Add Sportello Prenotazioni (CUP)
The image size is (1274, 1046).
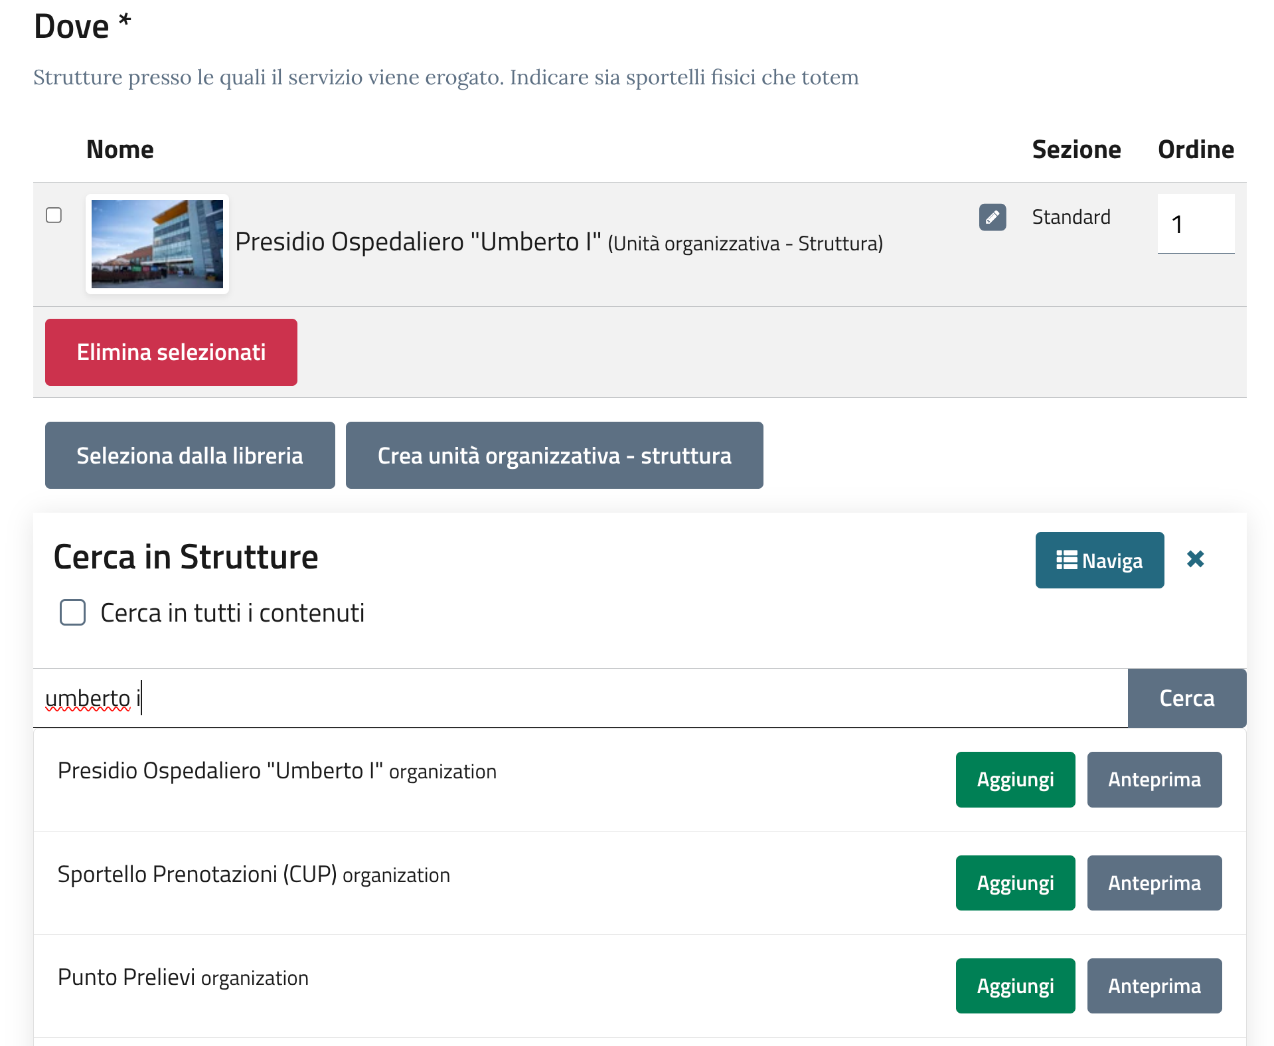[1014, 883]
